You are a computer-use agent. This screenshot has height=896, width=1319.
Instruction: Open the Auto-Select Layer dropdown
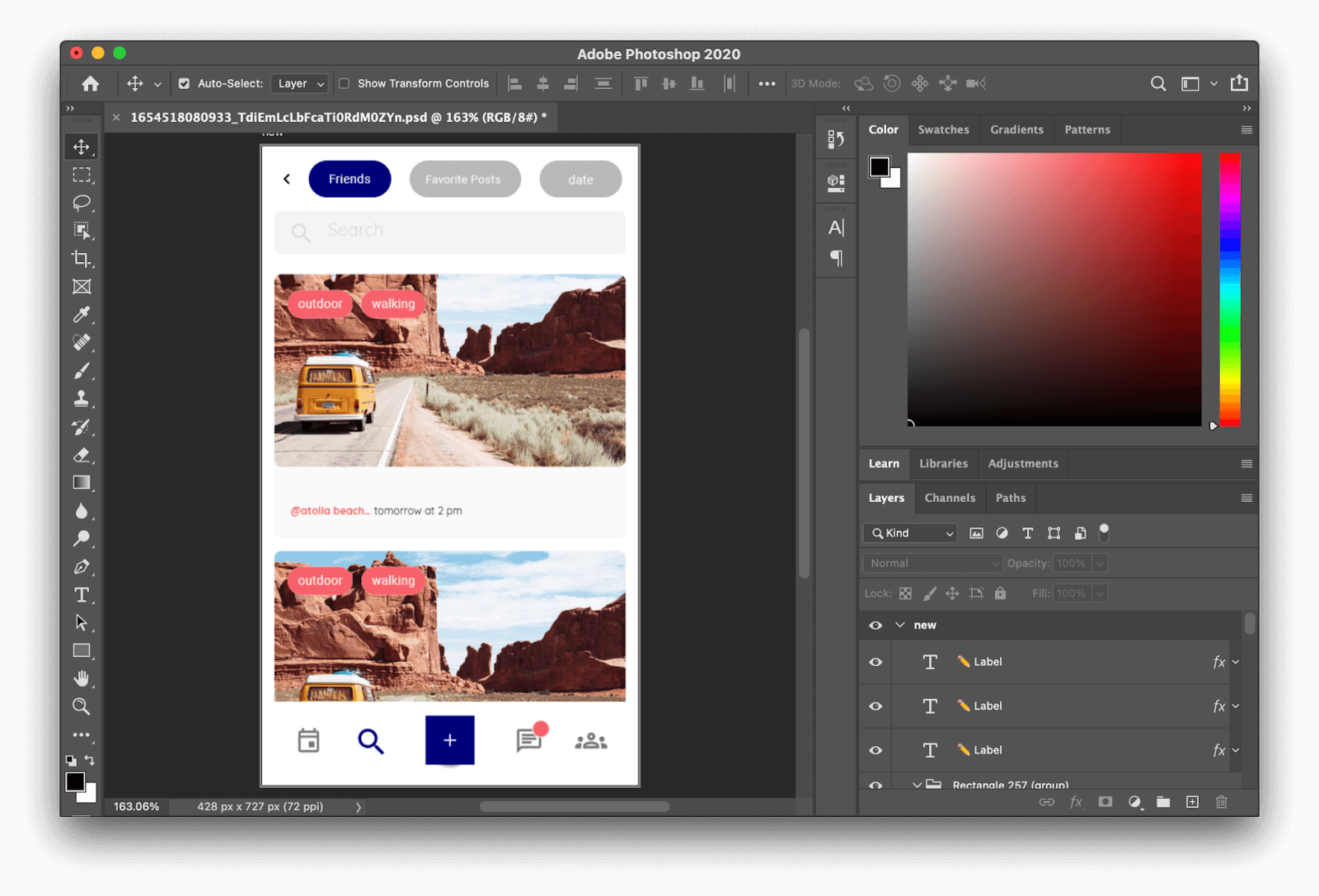(x=298, y=83)
